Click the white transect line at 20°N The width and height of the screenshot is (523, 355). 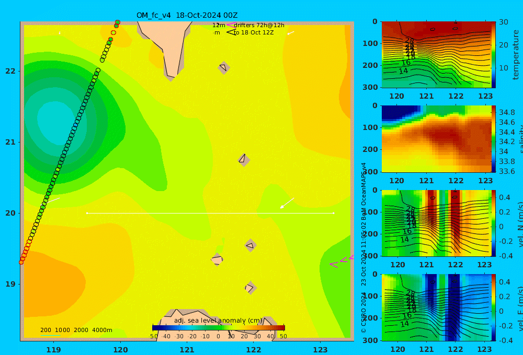pyautogui.click(x=210, y=213)
